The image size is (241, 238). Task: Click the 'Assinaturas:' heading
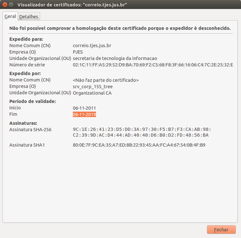(23, 123)
